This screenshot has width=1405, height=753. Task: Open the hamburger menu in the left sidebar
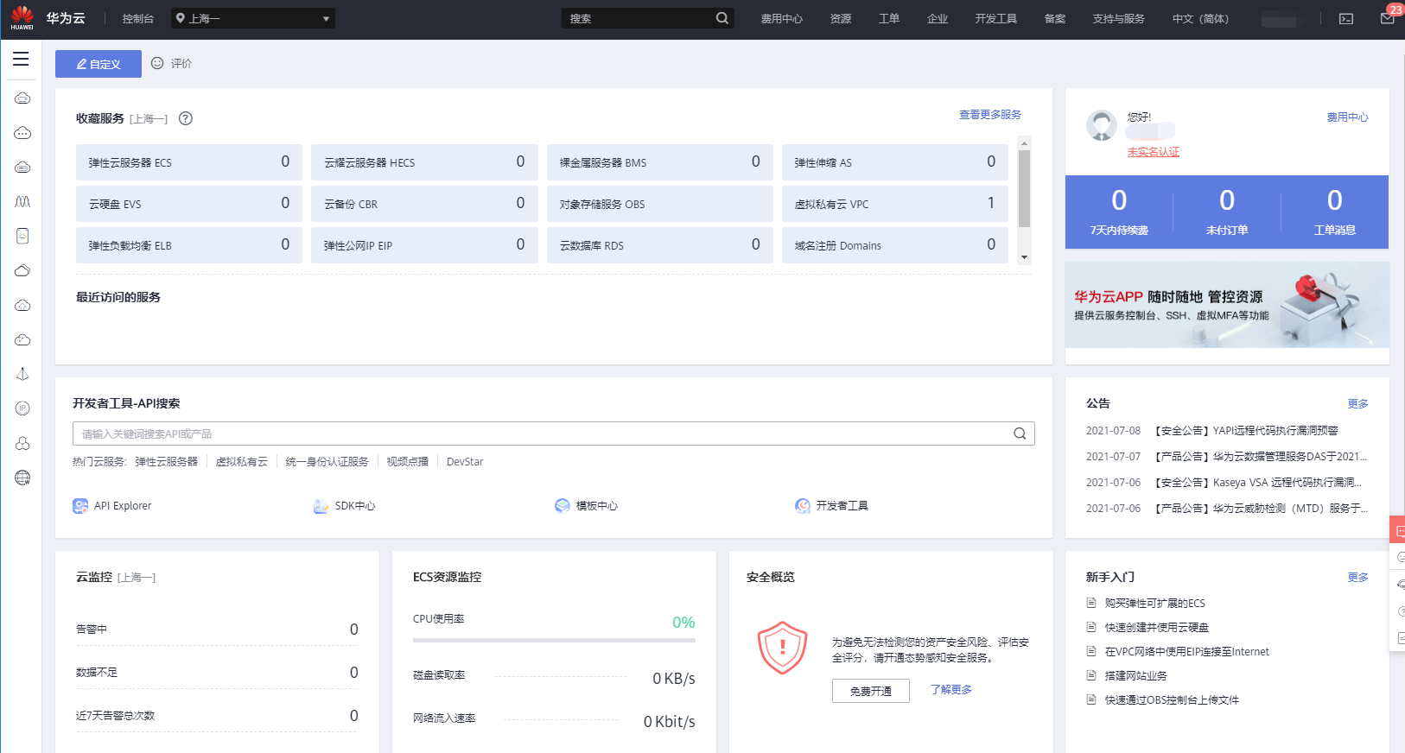click(21, 59)
